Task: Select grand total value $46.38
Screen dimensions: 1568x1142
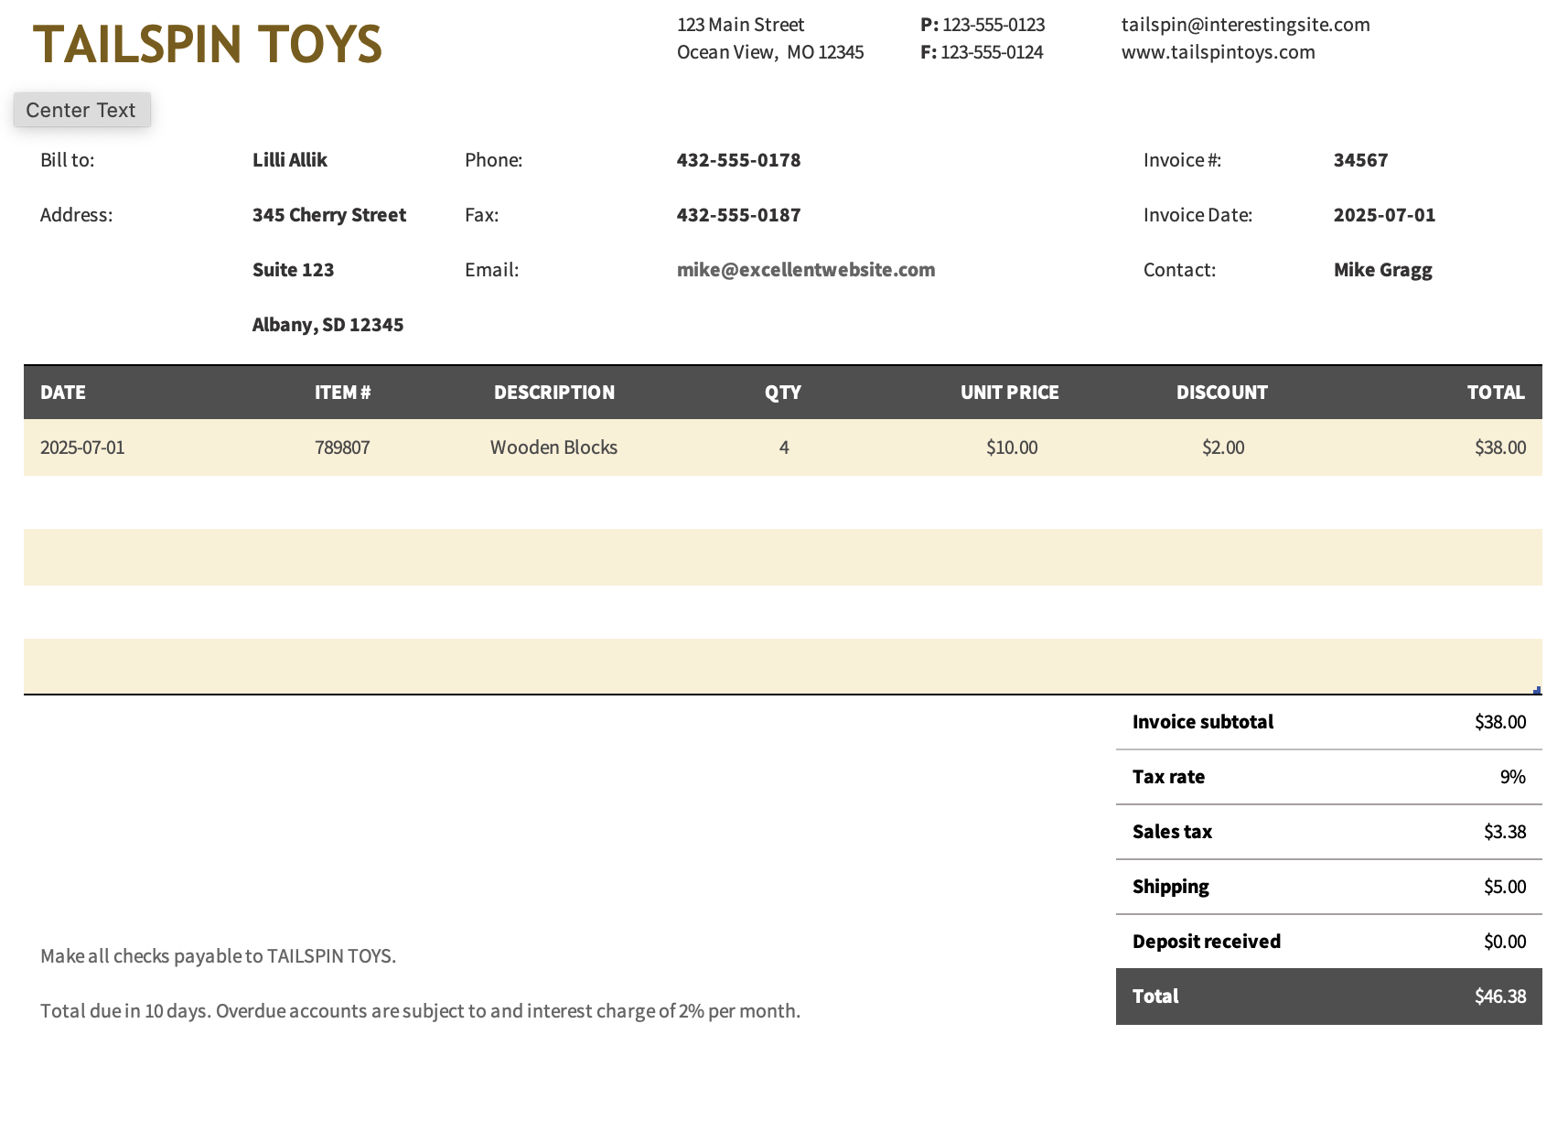Action: (1500, 997)
